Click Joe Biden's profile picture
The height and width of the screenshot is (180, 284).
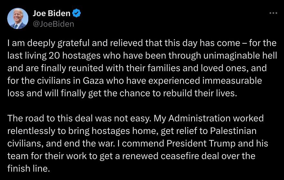pos(17,18)
